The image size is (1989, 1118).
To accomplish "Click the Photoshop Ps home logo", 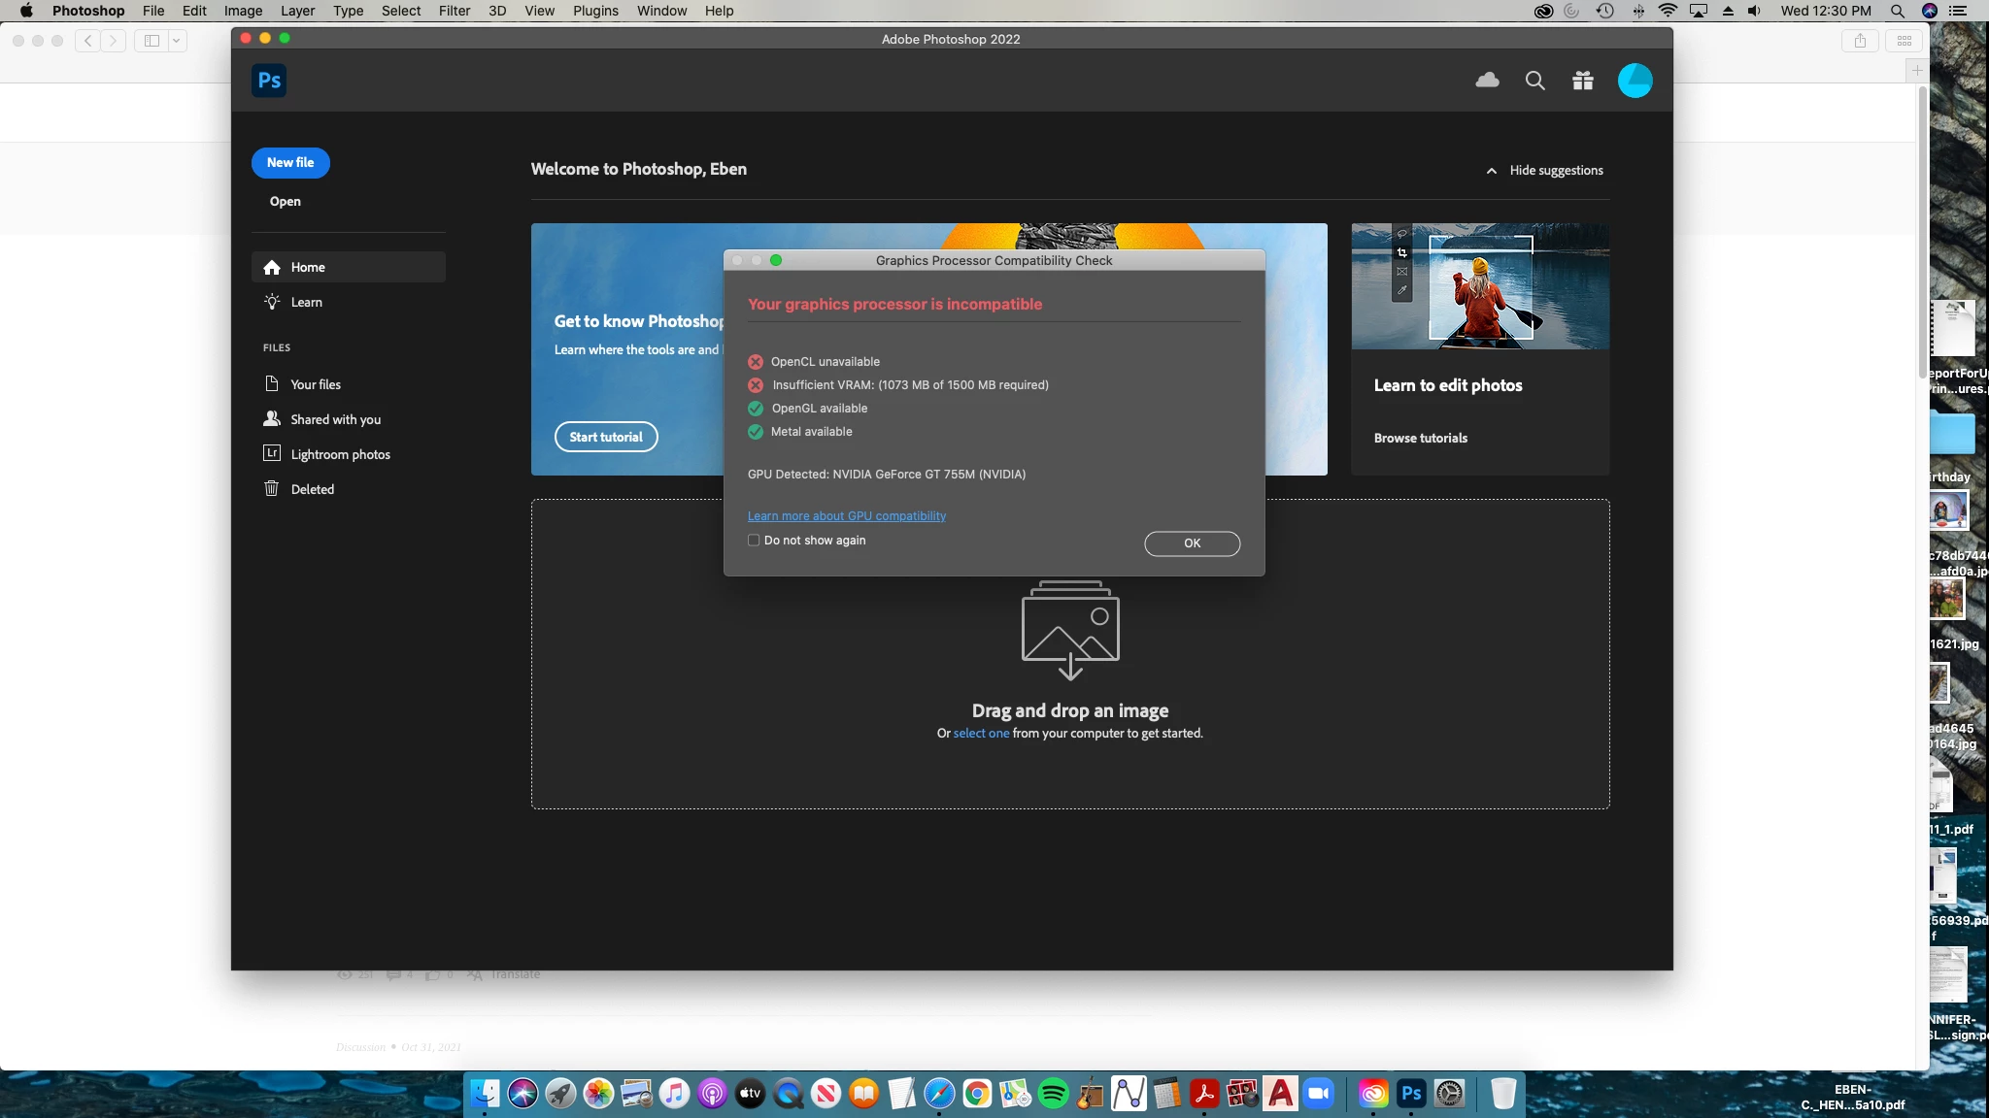I will (269, 81).
